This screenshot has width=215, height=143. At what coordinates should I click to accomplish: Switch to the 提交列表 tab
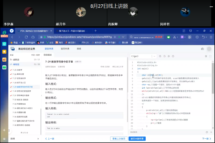[65, 49]
